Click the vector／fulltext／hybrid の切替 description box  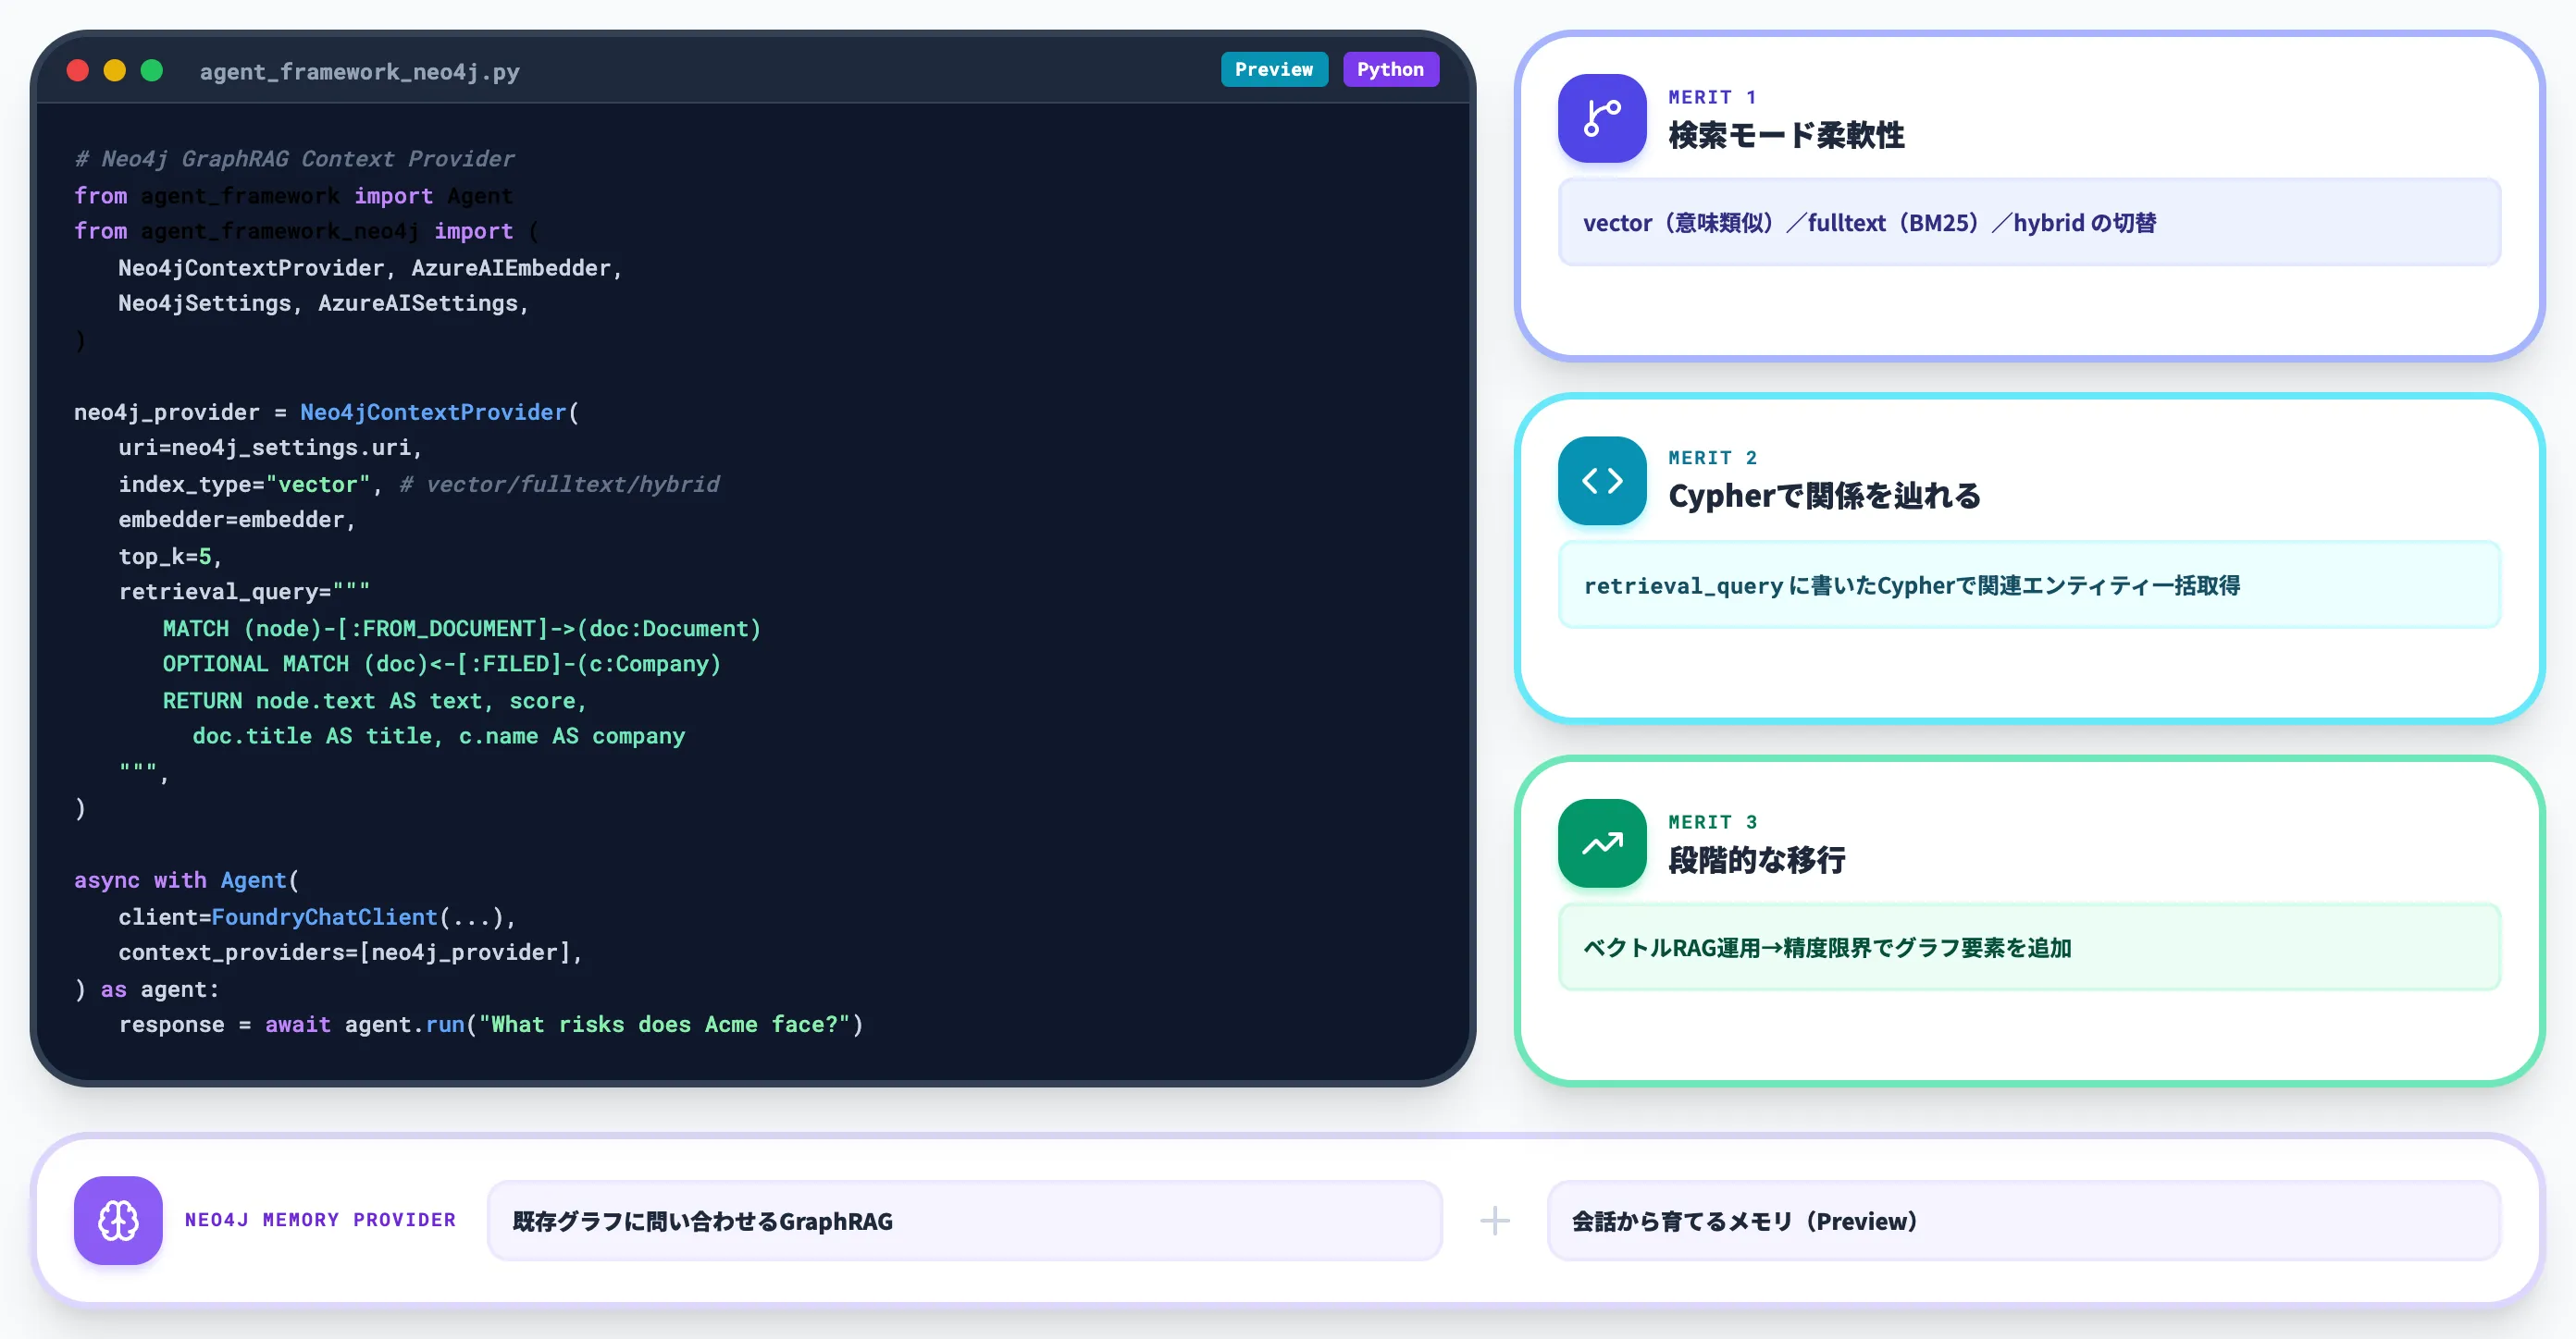point(2029,222)
